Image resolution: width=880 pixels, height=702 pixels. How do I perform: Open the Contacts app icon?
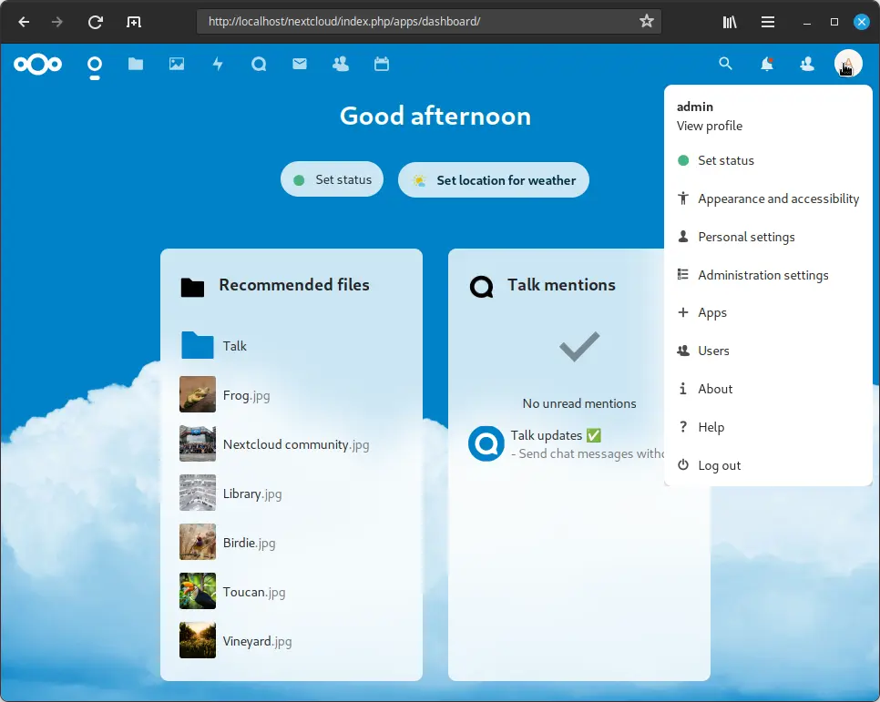341,64
